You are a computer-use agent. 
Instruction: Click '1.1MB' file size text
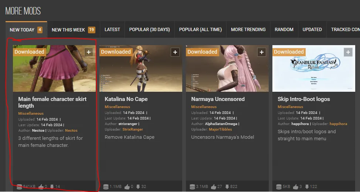[115, 187]
